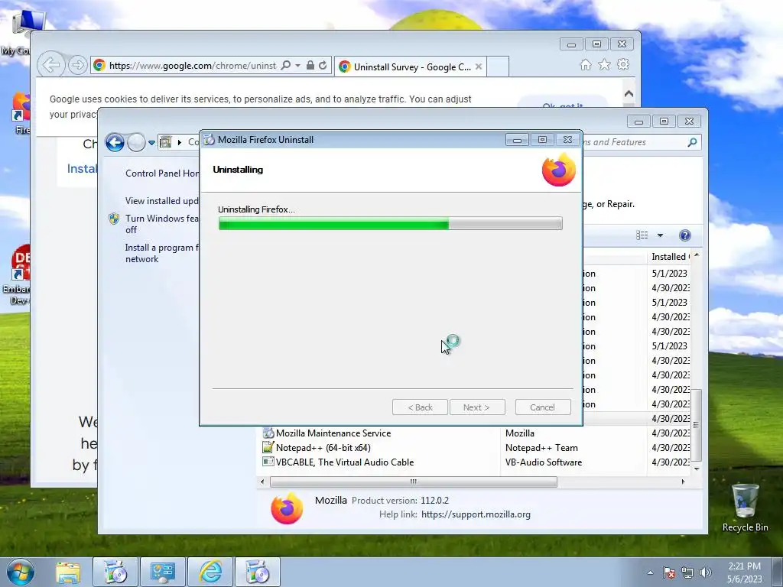Click the Cancel button in Firefox Uninstall
Image resolution: width=783 pixels, height=587 pixels.
coord(542,407)
